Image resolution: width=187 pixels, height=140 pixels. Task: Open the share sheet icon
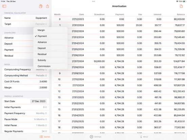pyautogui.click(x=47, y=6)
